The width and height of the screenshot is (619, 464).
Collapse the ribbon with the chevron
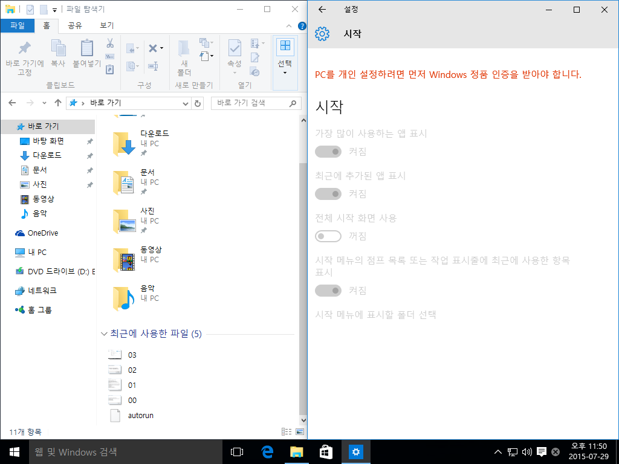pos(289,26)
